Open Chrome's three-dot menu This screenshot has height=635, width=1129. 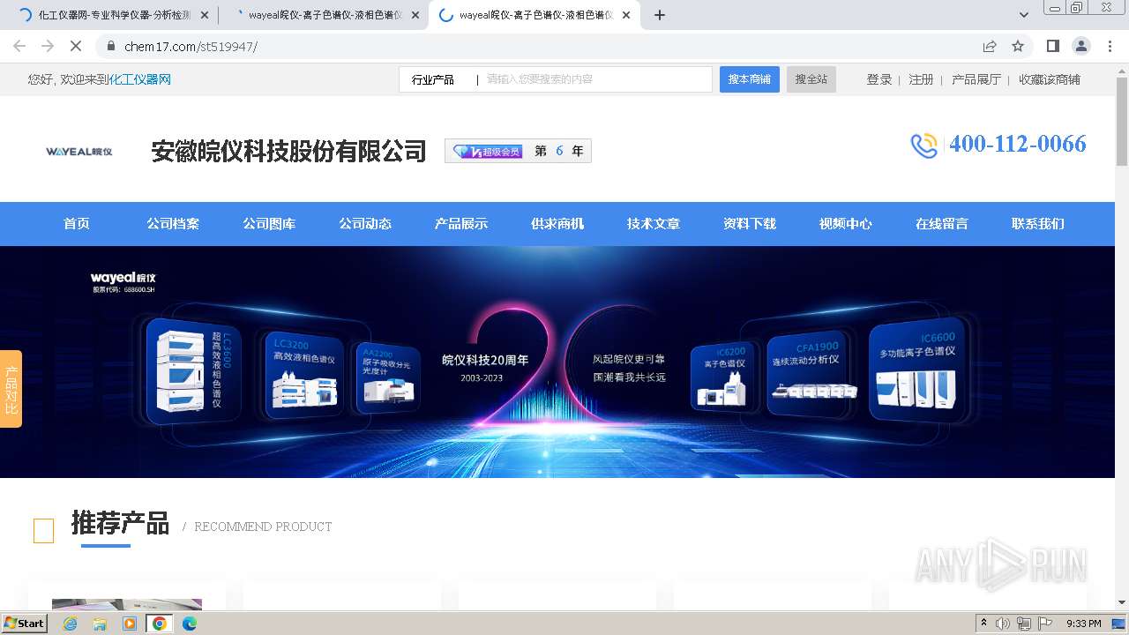(1109, 46)
